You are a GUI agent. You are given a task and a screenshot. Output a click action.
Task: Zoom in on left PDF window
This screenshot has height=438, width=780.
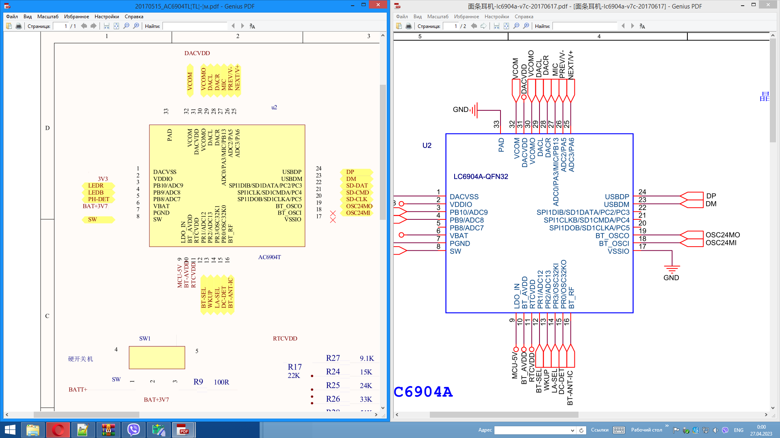coord(136,26)
